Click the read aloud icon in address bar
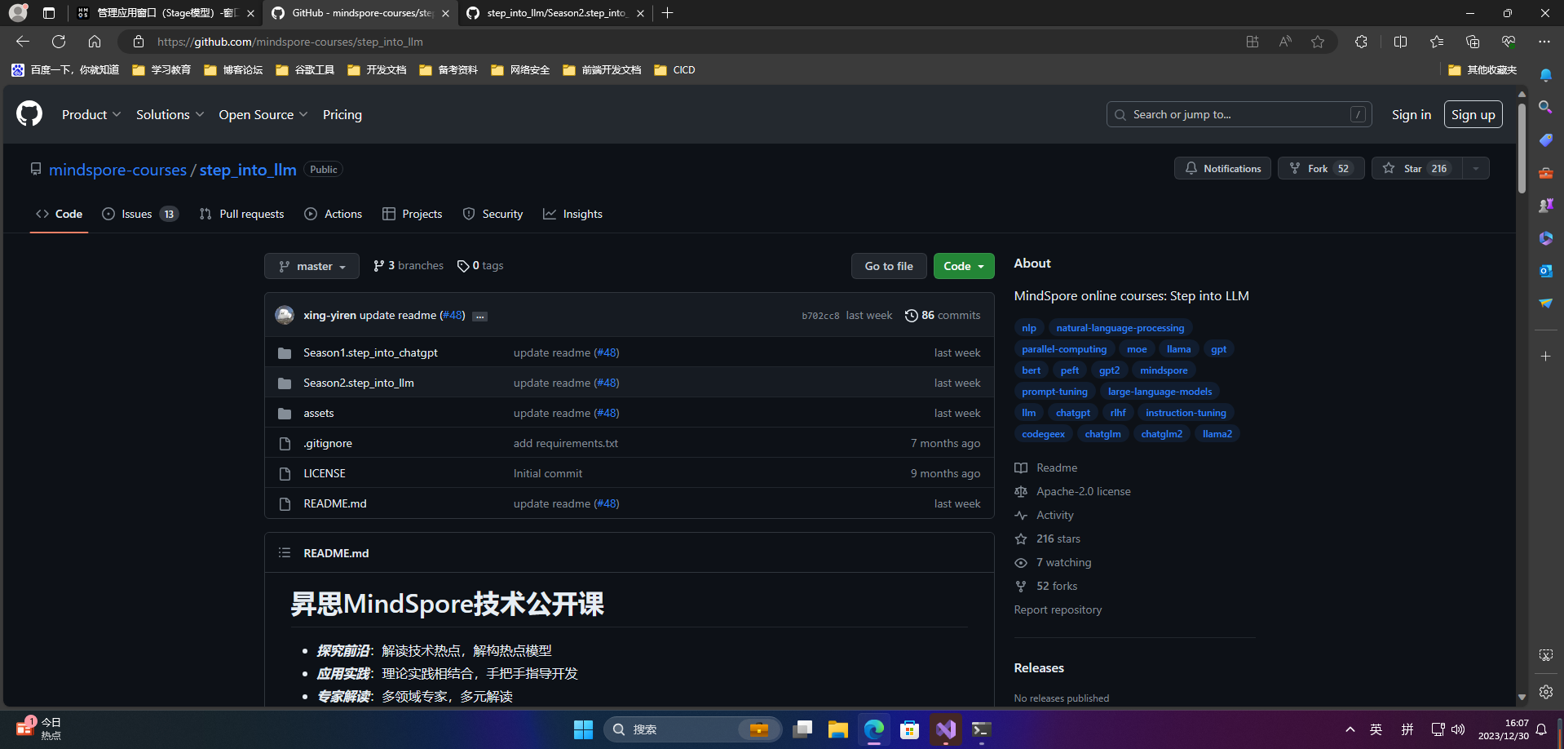Image resolution: width=1564 pixels, height=749 pixels. [x=1285, y=42]
